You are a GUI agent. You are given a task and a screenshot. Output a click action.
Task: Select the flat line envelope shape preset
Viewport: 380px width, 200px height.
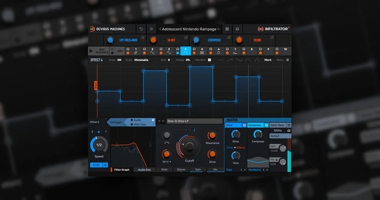coord(220,60)
